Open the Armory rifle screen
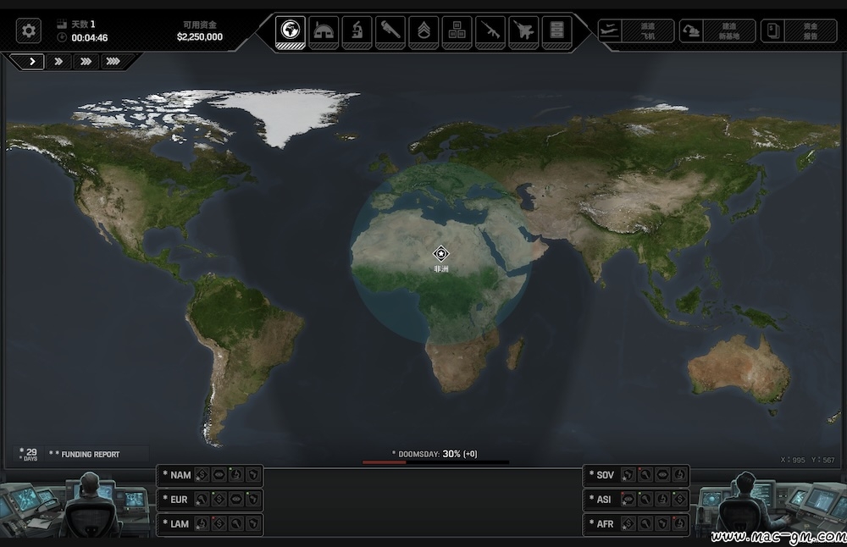 point(490,30)
